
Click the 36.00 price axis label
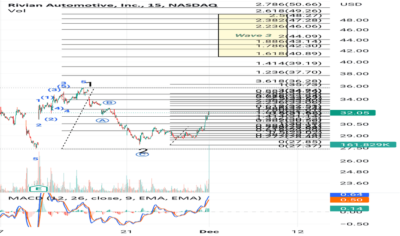click(x=355, y=86)
